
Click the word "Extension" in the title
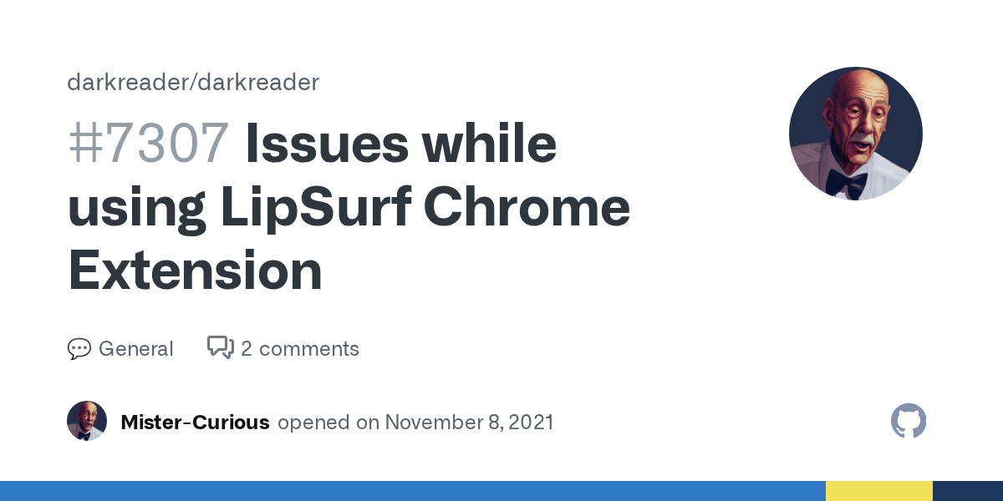click(195, 271)
